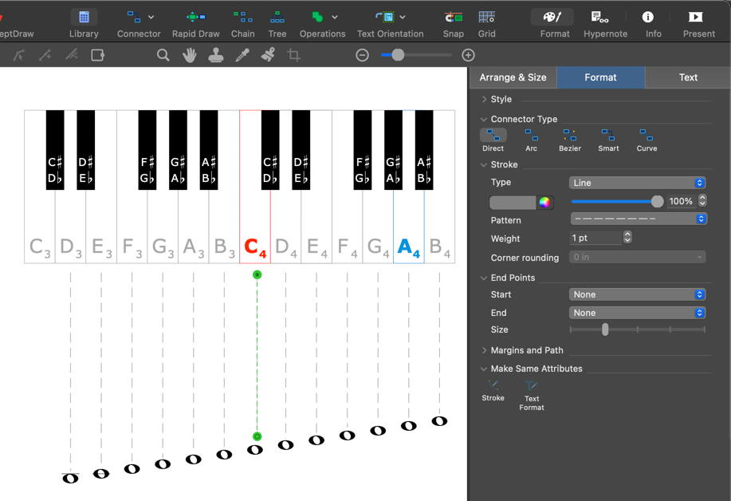This screenshot has height=501, width=731.
Task: Choose the Smart connector type
Action: pyautogui.click(x=608, y=140)
